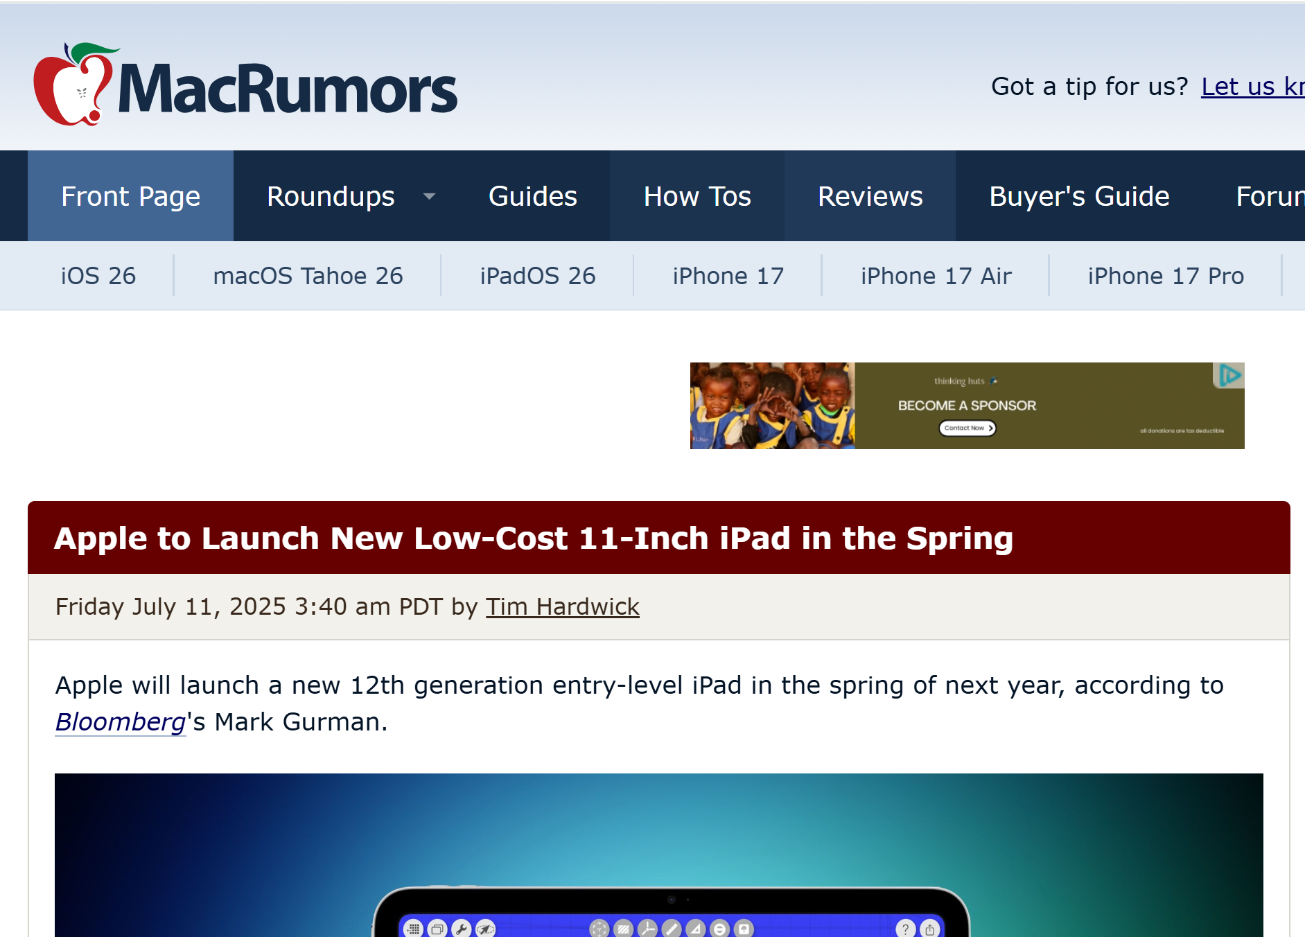The image size is (1305, 937).
Task: Open the Guides section
Action: 532,196
